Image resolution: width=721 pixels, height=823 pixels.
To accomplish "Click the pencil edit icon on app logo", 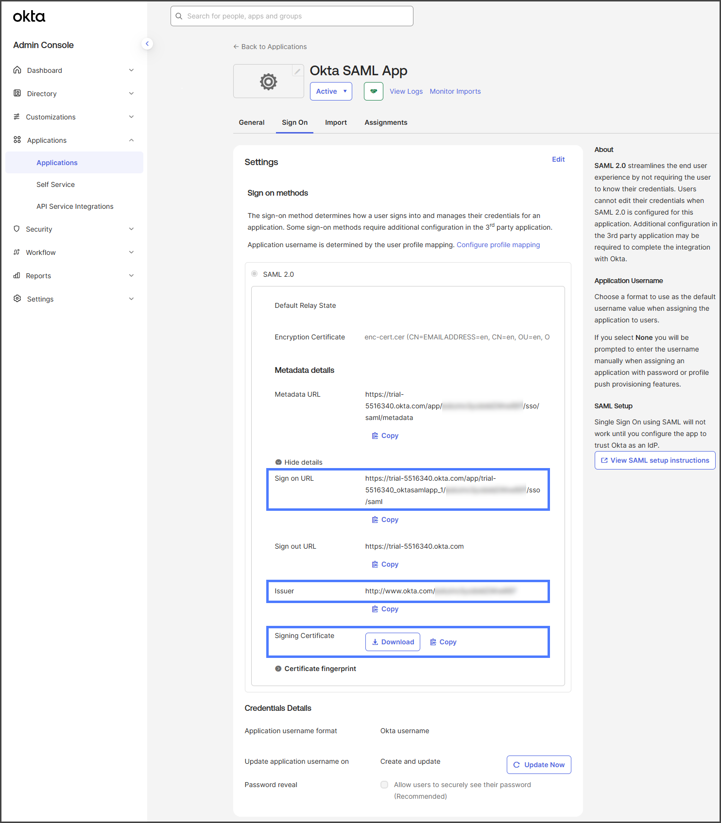I will click(x=297, y=71).
